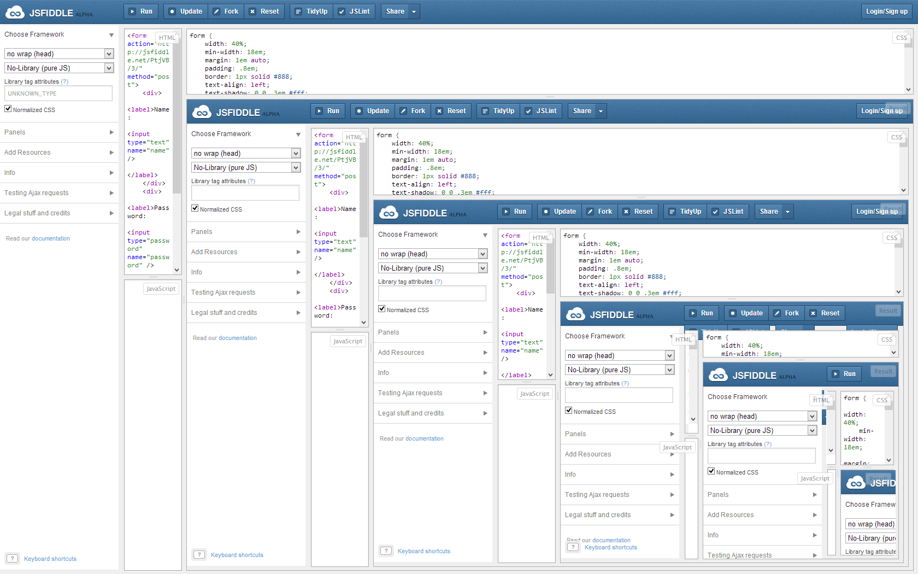Click Run in the third-level nested toolbar
This screenshot has width=918, height=574.
[x=515, y=212]
